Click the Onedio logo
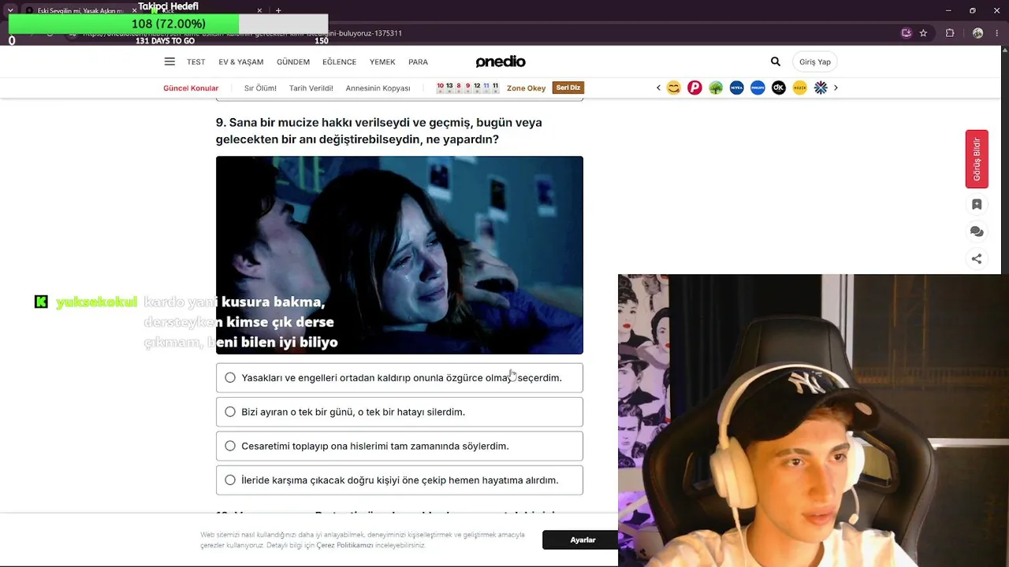Screen dimensions: 1009x567 [501, 61]
